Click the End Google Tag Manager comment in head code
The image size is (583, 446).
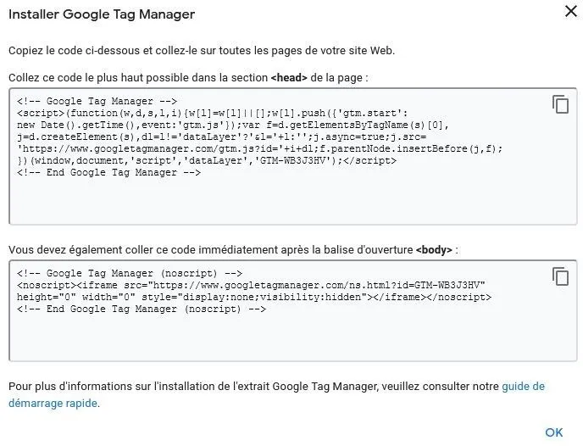(x=108, y=173)
